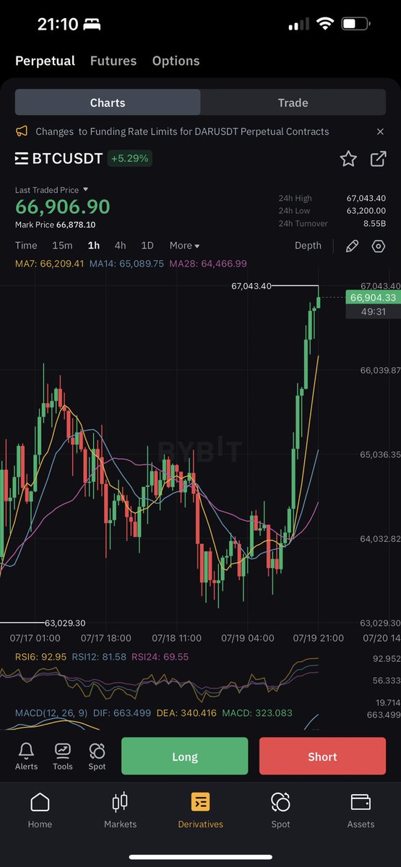Expand the Last Traded Price dropdown
Screen dimensions: 401x867
click(x=51, y=190)
